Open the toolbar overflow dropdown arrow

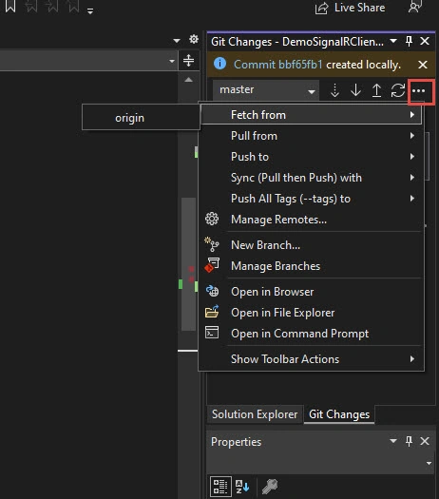point(90,11)
